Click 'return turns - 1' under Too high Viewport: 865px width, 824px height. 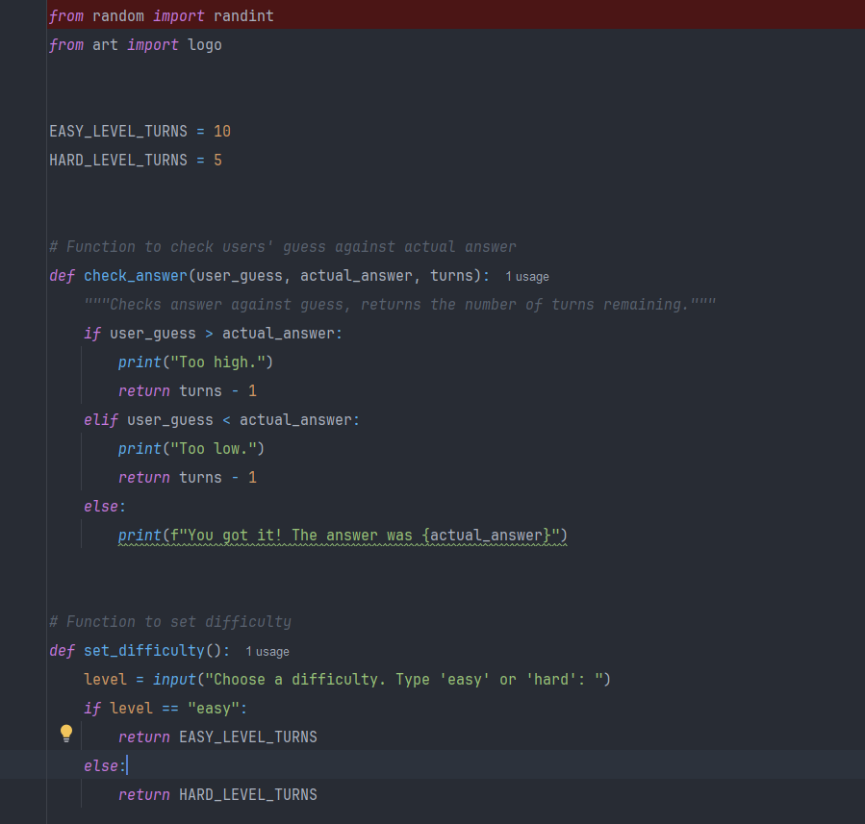coord(188,390)
